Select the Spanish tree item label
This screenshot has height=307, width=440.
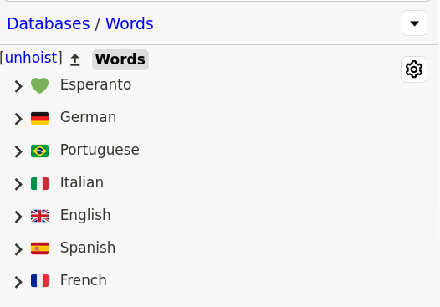click(x=88, y=248)
